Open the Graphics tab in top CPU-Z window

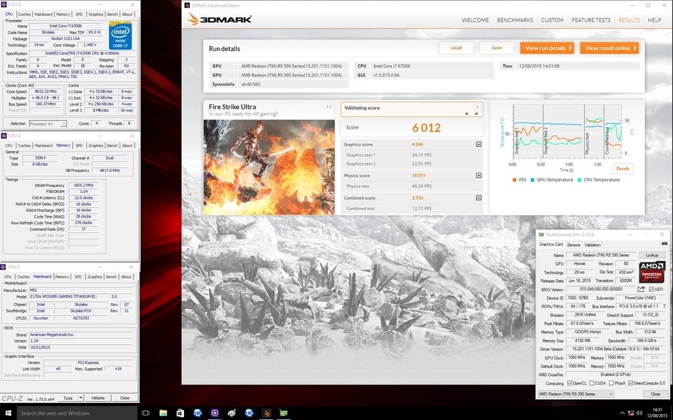point(96,14)
